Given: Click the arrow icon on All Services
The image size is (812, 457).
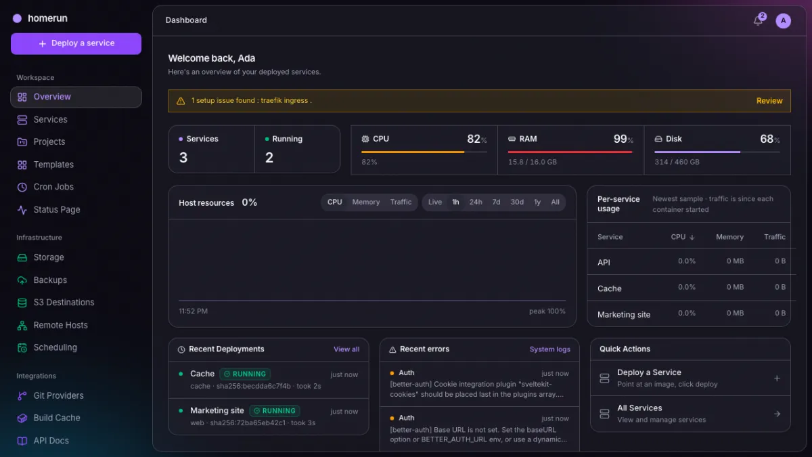Looking at the screenshot, I should pyautogui.click(x=777, y=414).
